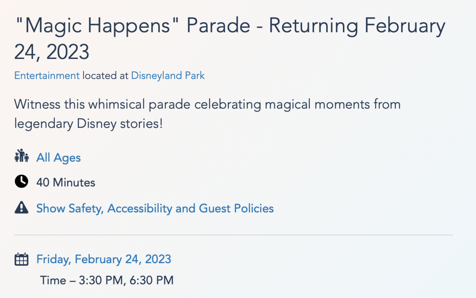Open the Entertainment category link
The image size is (476, 298).
(x=47, y=75)
